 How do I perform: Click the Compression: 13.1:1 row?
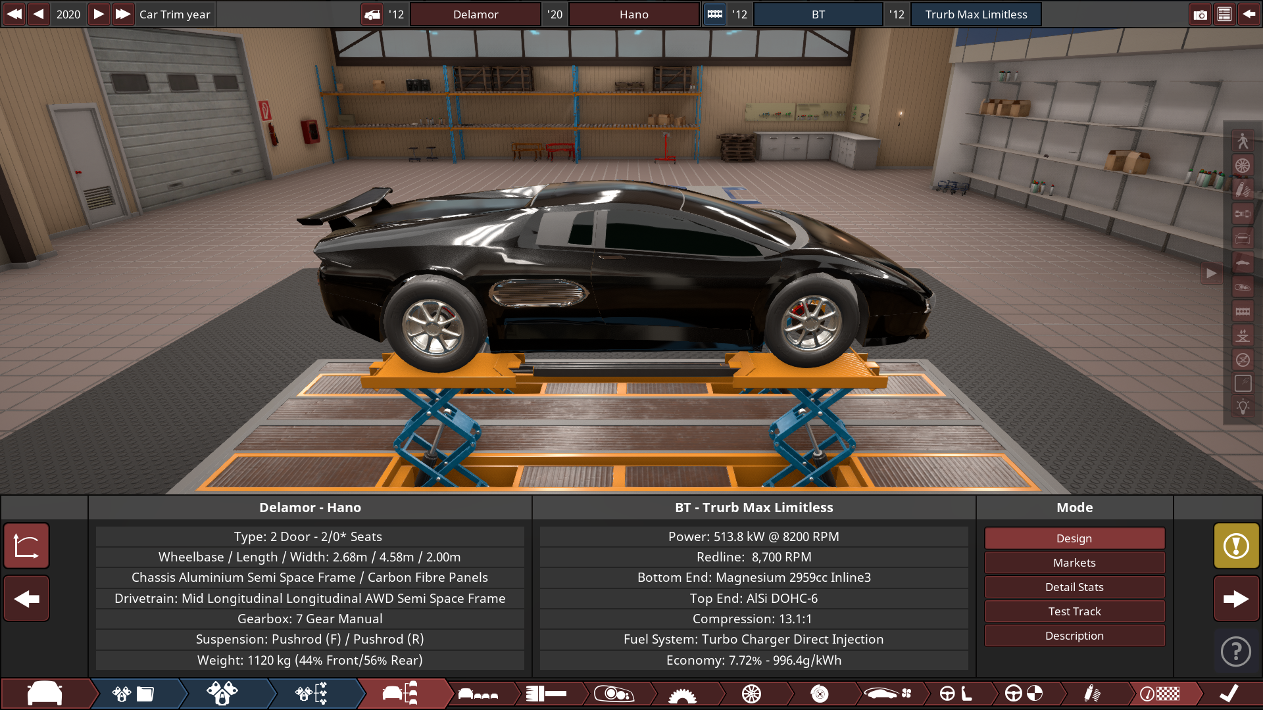pyautogui.click(x=754, y=619)
